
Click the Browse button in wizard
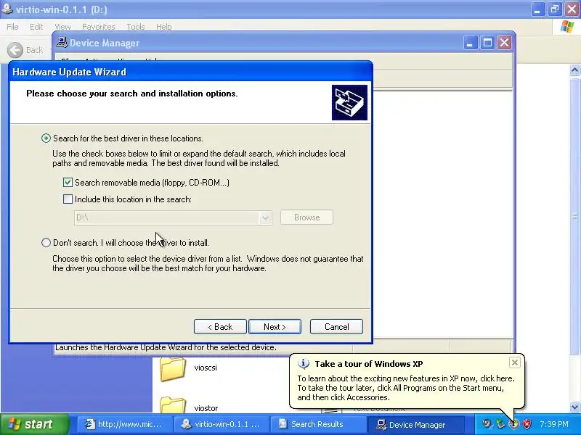pyautogui.click(x=306, y=217)
